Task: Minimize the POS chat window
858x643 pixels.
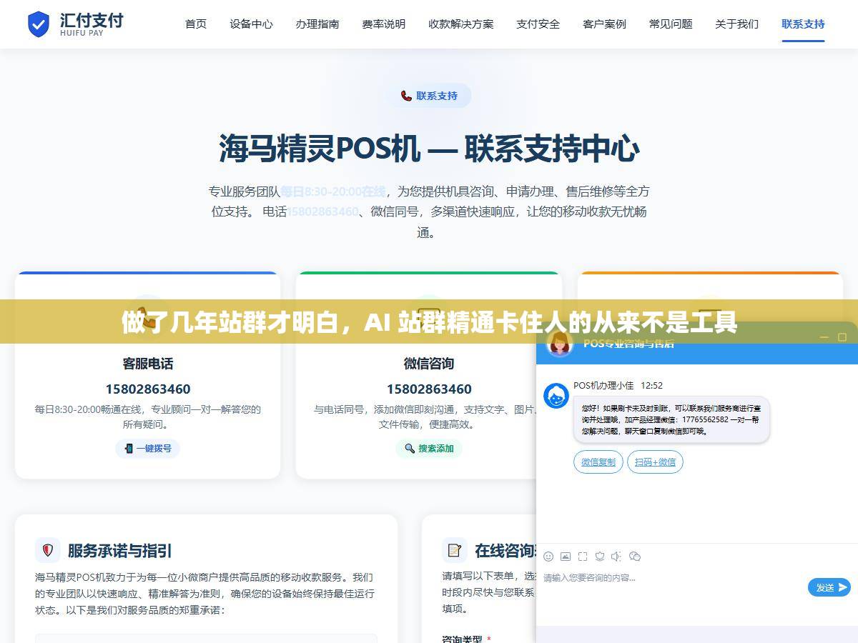Action: point(823,337)
